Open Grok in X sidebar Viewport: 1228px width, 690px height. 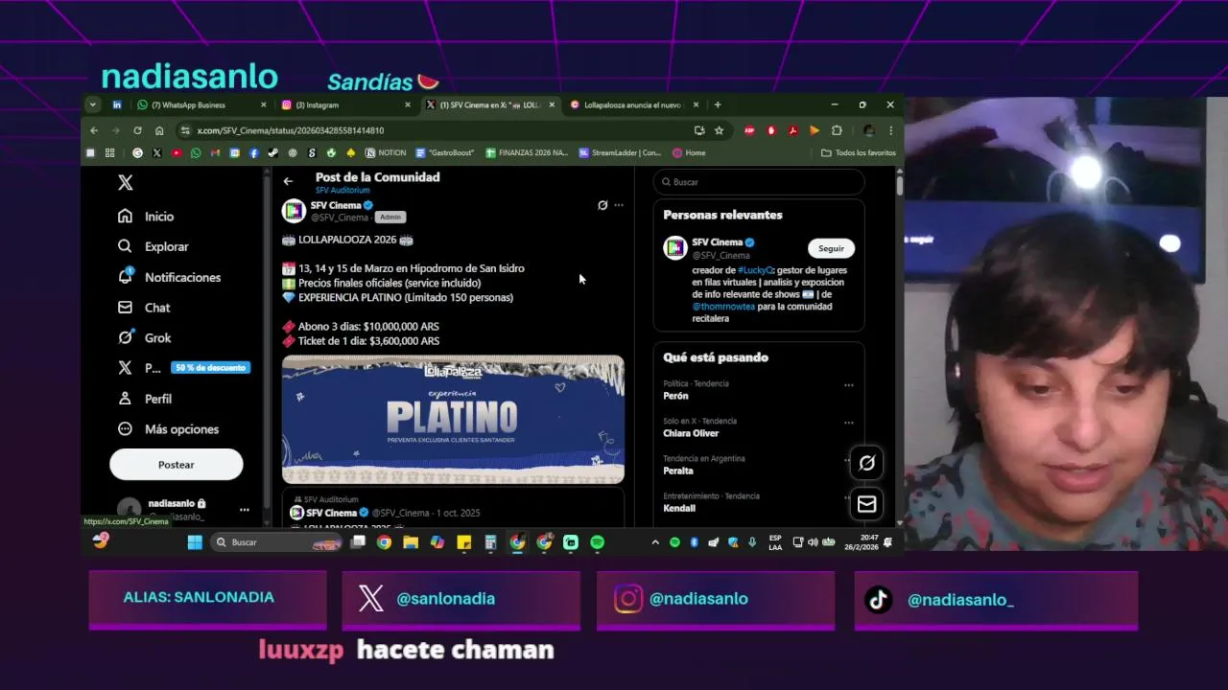[145, 337]
